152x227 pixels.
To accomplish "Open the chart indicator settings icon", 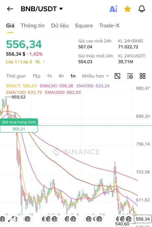I will tap(130, 76).
